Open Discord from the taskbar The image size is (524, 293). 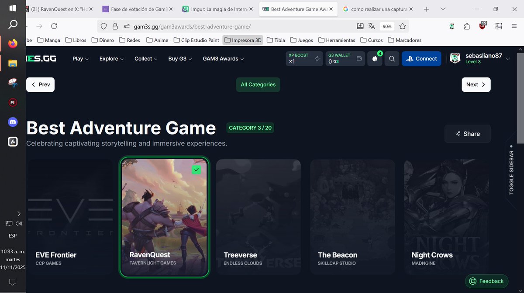(13, 122)
